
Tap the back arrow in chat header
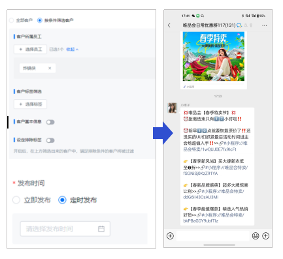[x=169, y=25]
